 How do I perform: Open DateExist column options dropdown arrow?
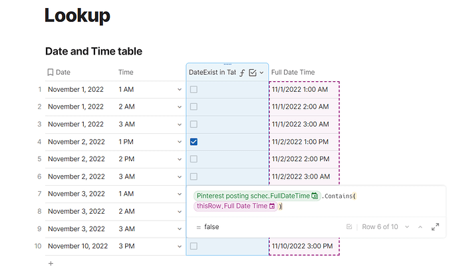pyautogui.click(x=261, y=73)
